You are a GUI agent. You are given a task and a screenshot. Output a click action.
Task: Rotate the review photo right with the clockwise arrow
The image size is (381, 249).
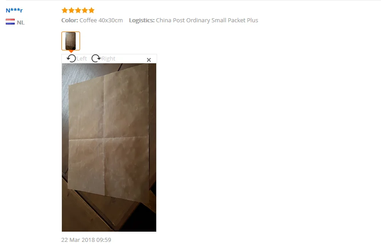pos(96,58)
